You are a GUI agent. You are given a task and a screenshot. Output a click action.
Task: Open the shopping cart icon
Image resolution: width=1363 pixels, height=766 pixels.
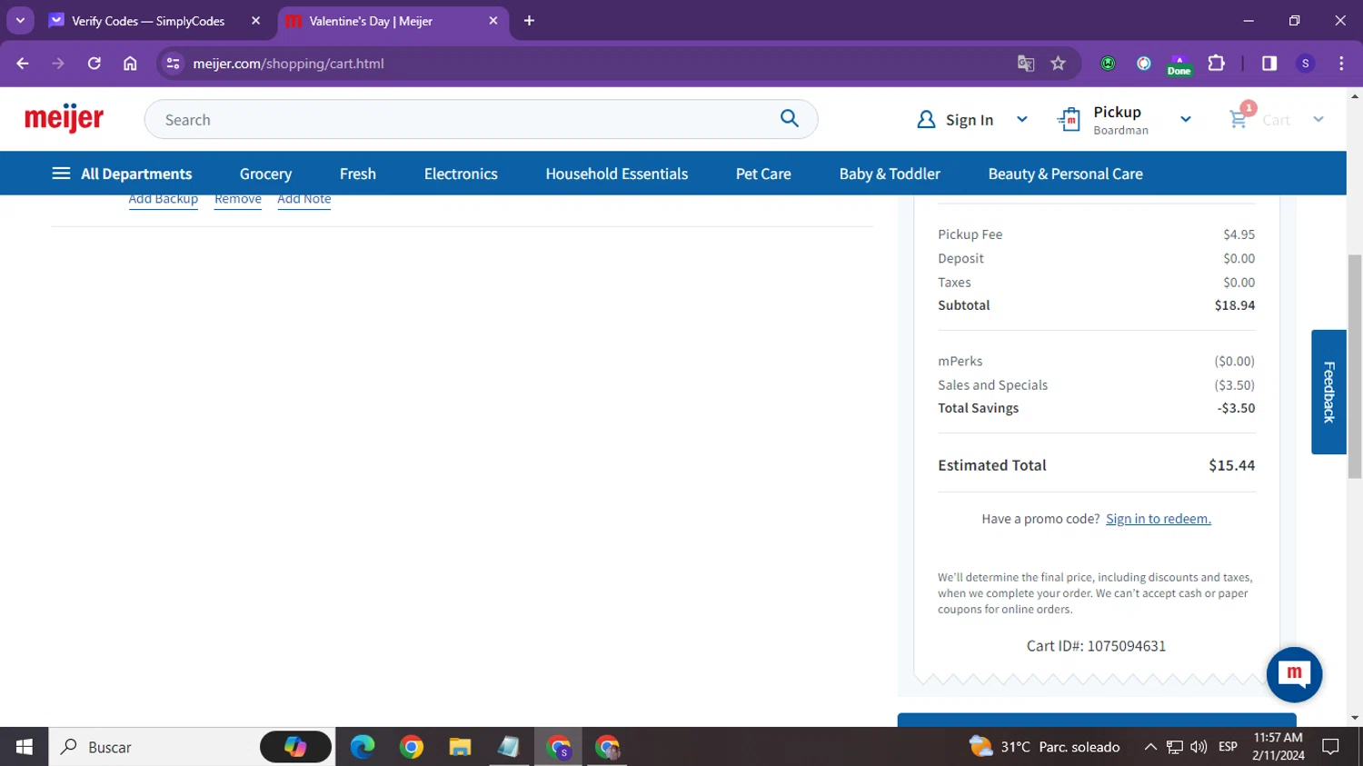click(1239, 119)
